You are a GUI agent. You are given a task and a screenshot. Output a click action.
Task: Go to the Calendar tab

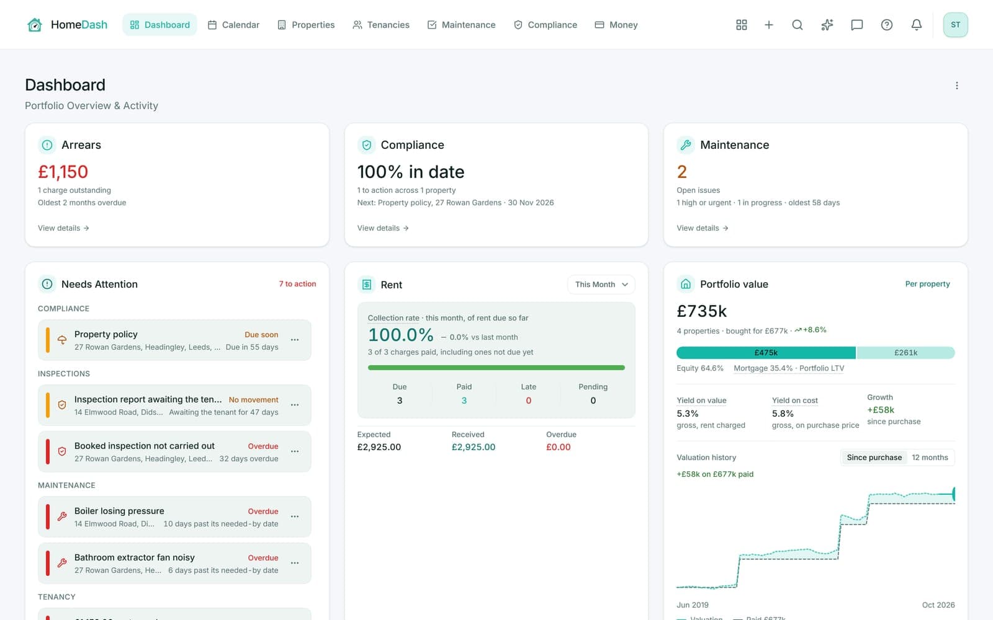[x=233, y=25]
